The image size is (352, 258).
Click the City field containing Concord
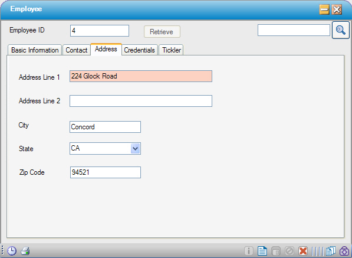105,127
